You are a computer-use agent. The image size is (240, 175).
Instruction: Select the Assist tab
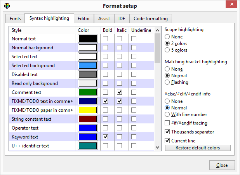(104, 19)
